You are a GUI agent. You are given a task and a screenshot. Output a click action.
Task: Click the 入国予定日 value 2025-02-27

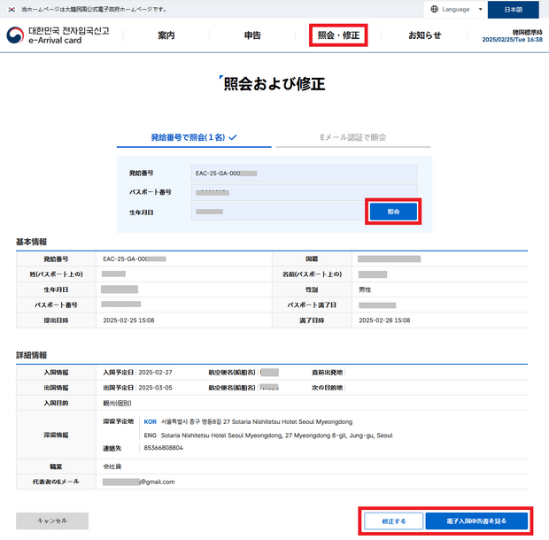(x=156, y=373)
